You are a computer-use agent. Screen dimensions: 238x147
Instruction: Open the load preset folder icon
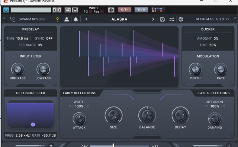click(x=68, y=10)
